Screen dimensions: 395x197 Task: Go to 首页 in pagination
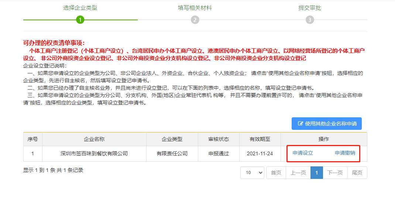click(x=276, y=173)
